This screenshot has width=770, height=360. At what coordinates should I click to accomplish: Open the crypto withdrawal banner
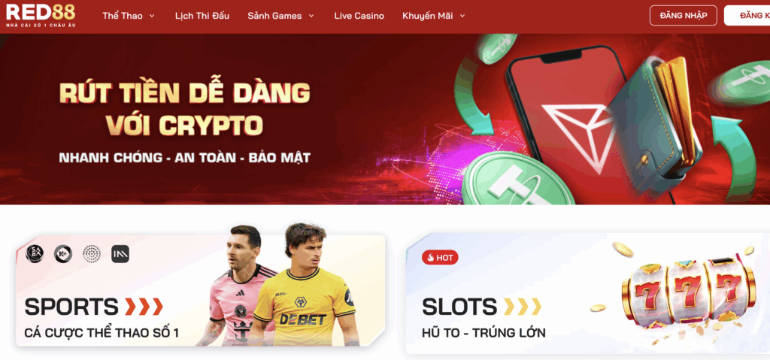click(x=385, y=119)
